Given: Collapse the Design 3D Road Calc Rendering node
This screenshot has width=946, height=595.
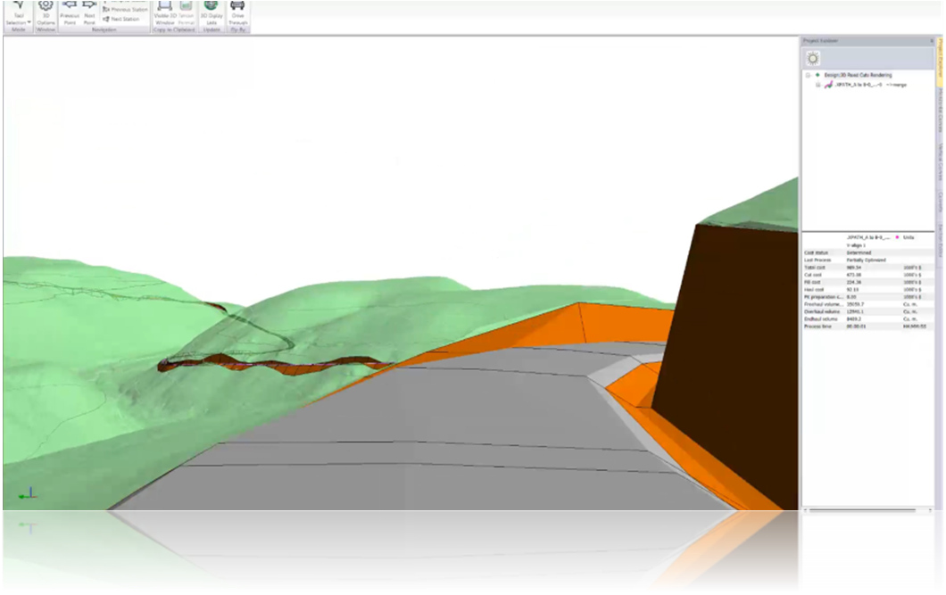Looking at the screenshot, I should tap(807, 75).
